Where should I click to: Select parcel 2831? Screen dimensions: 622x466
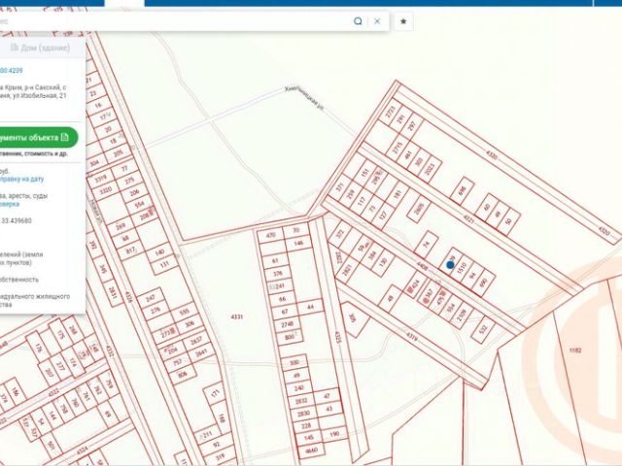(112, 293)
